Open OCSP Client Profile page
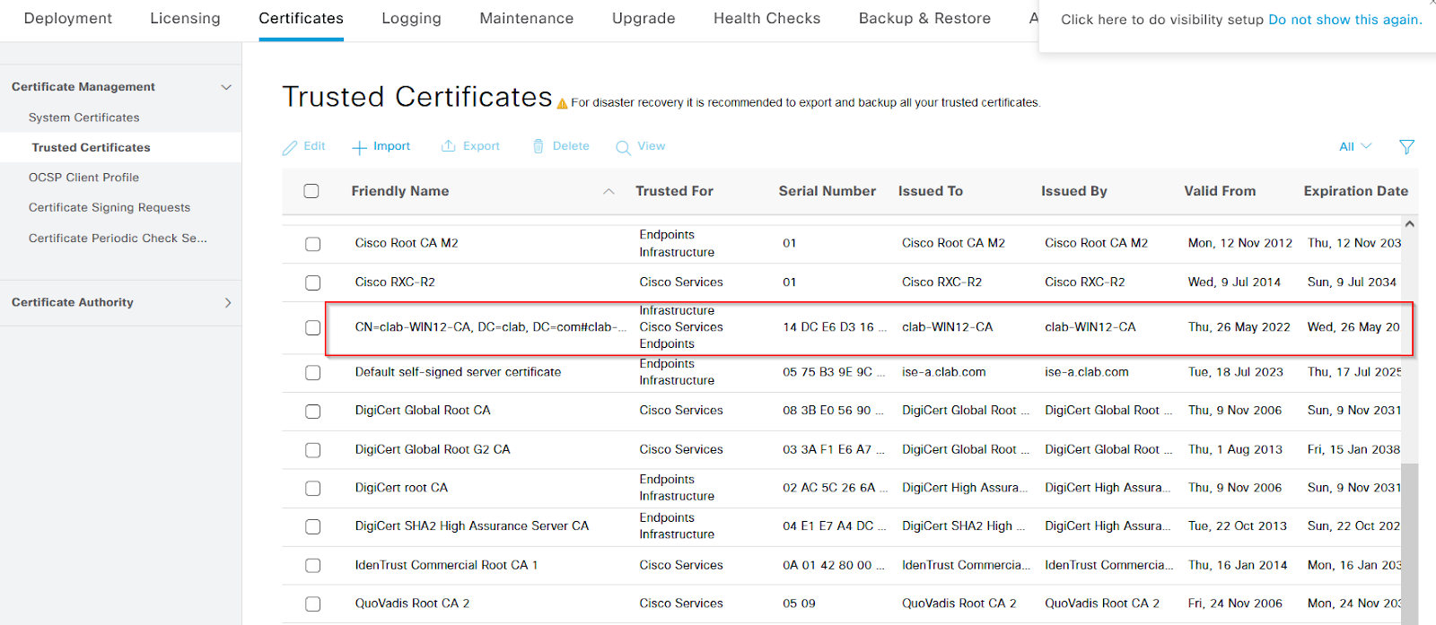 pyautogui.click(x=83, y=178)
